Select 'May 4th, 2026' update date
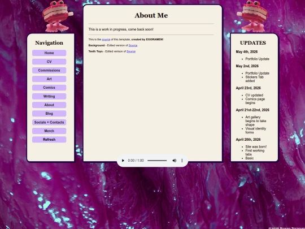The height and width of the screenshot is (229, 305). [247, 52]
